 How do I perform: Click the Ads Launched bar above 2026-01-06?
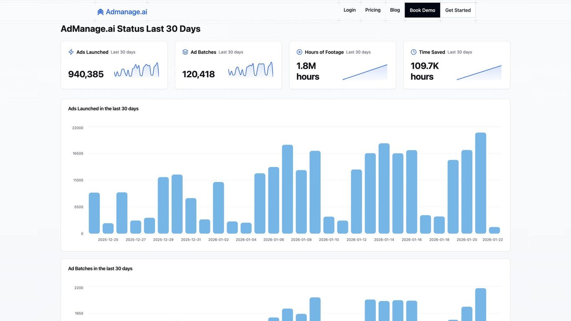tap(273, 200)
